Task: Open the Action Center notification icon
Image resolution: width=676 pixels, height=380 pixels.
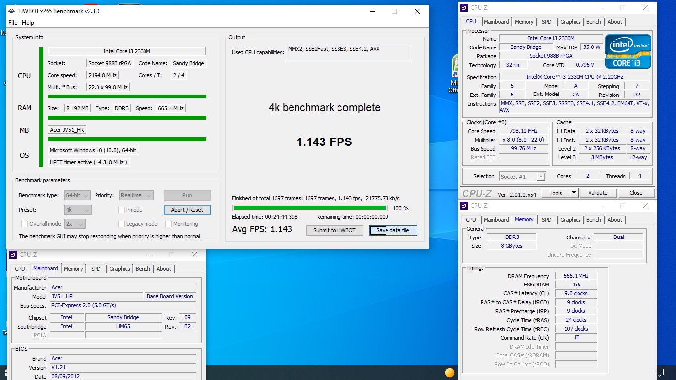Action: [660, 372]
